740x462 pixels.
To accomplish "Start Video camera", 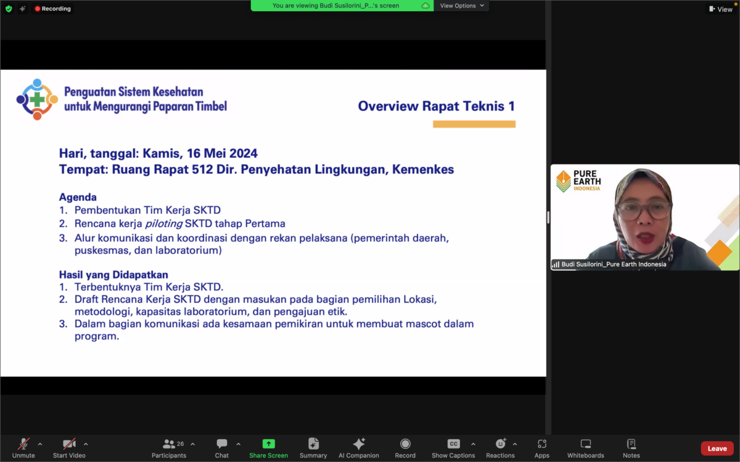I will (68, 448).
